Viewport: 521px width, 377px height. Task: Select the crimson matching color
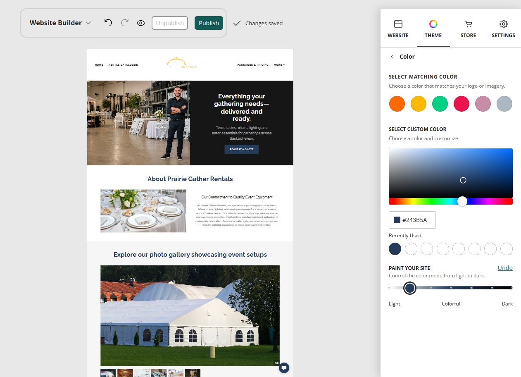click(x=462, y=104)
